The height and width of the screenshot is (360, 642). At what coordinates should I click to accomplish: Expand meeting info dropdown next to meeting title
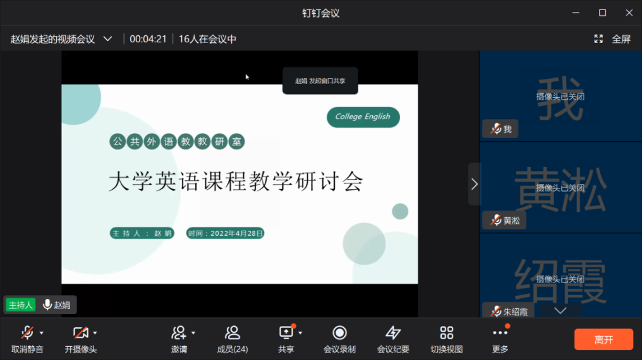(x=108, y=39)
